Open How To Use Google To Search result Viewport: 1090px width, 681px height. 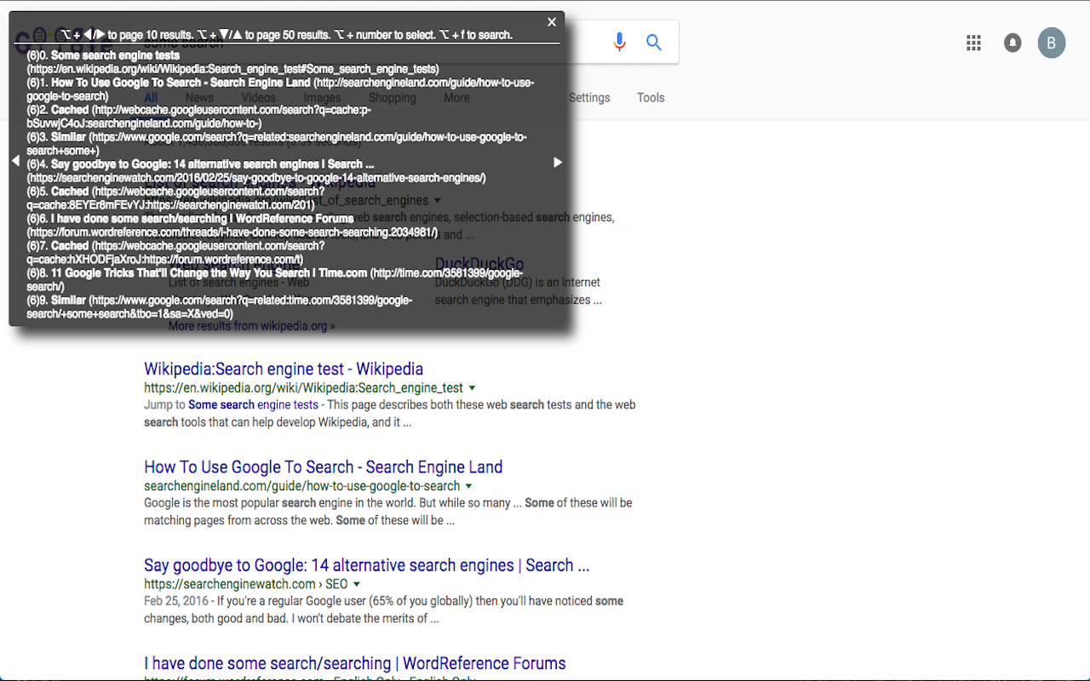(x=324, y=467)
